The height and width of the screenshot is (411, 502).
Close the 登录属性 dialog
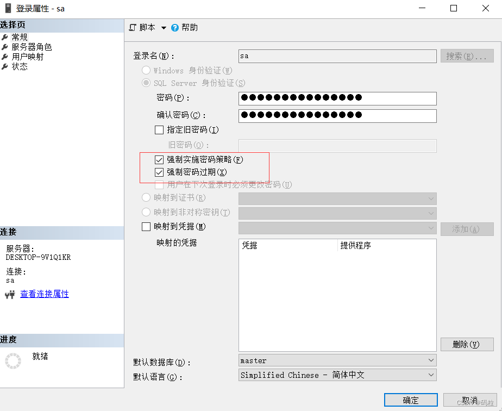[x=486, y=8]
